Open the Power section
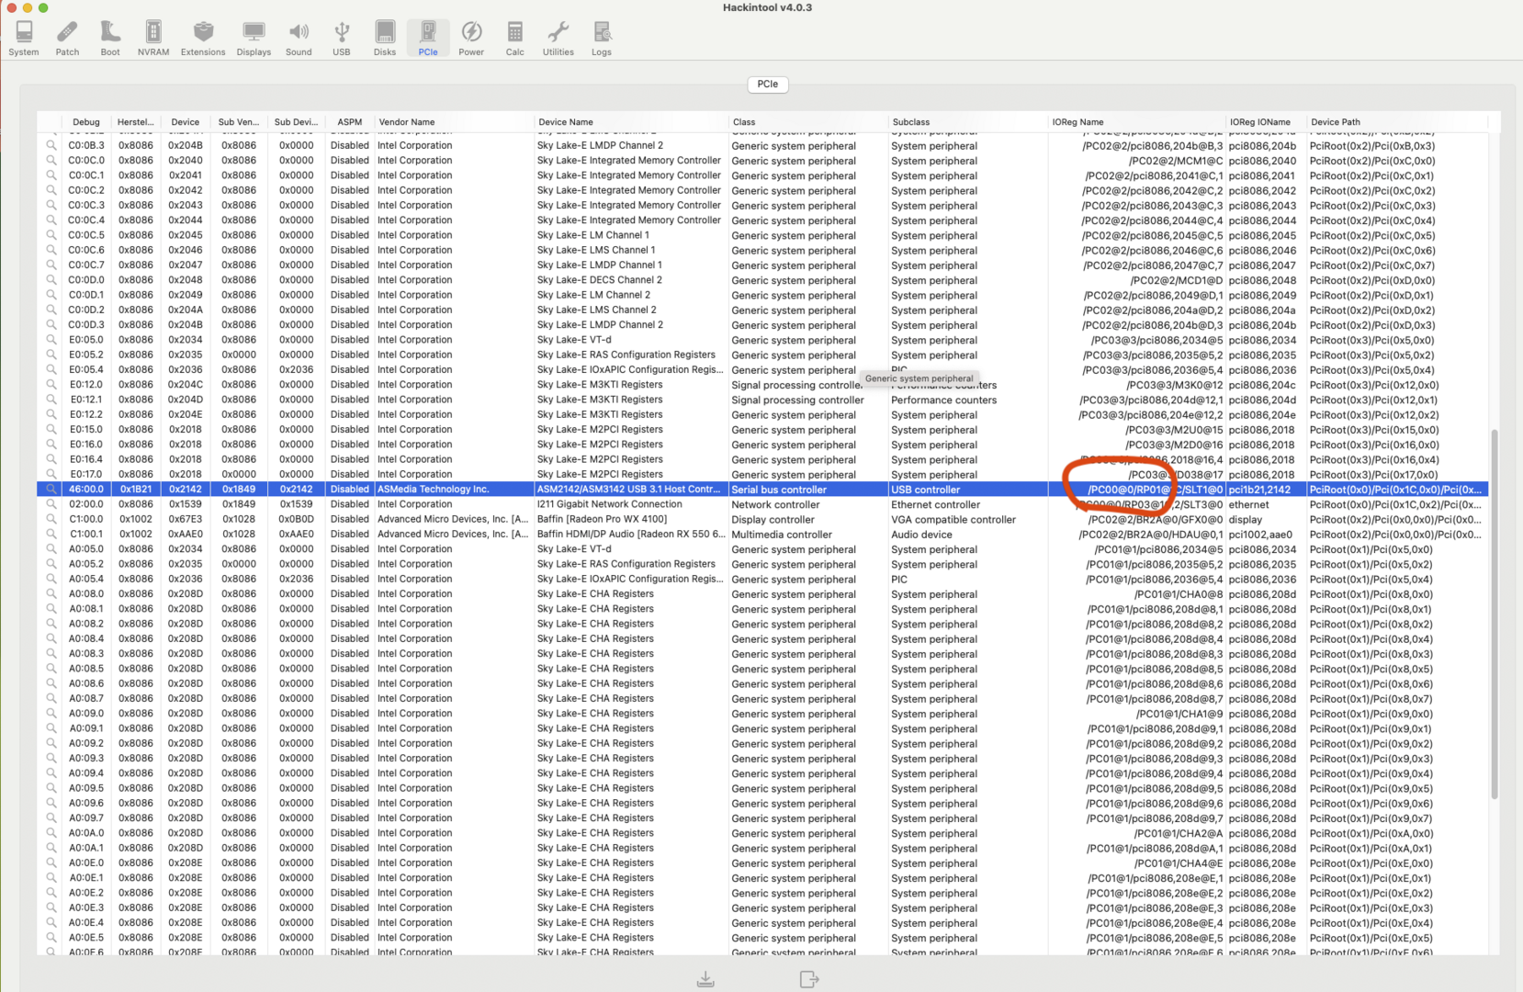 coord(471,39)
